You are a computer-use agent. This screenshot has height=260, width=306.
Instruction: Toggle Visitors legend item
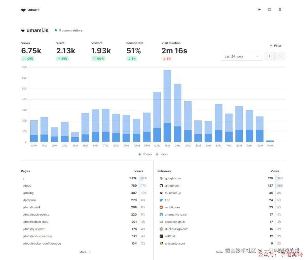click(145, 154)
